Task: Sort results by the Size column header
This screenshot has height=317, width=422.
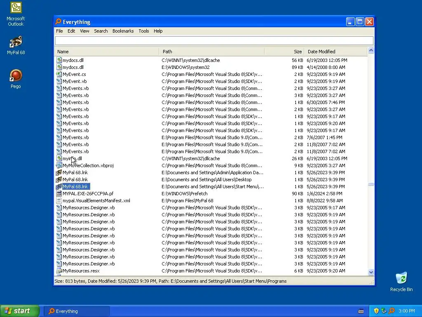Action: tap(284, 52)
